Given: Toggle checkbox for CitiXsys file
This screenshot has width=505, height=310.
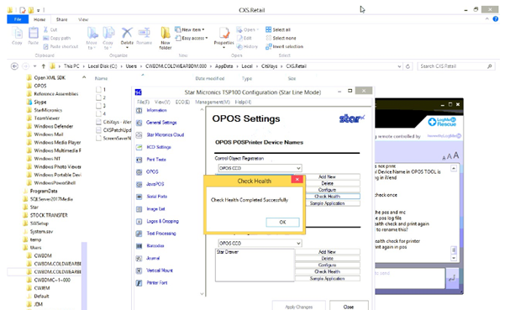Looking at the screenshot, I should click(x=99, y=122).
